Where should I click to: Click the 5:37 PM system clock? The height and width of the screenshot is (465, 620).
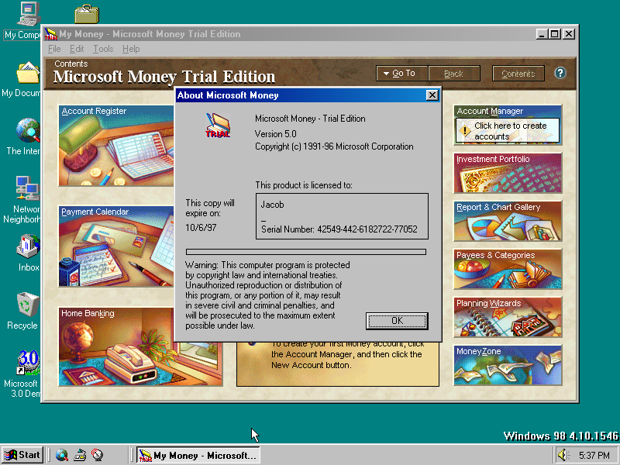(594, 456)
